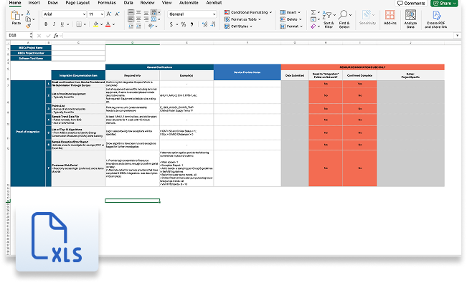Apply red font color A icon
The image size is (467, 283).
click(x=108, y=24)
